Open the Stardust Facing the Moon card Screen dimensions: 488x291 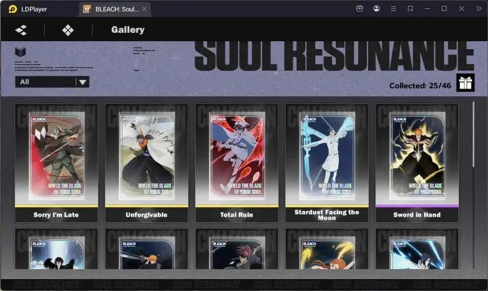tap(327, 163)
